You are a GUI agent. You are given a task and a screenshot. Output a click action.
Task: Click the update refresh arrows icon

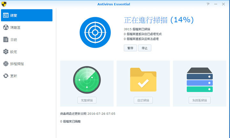[6, 76]
